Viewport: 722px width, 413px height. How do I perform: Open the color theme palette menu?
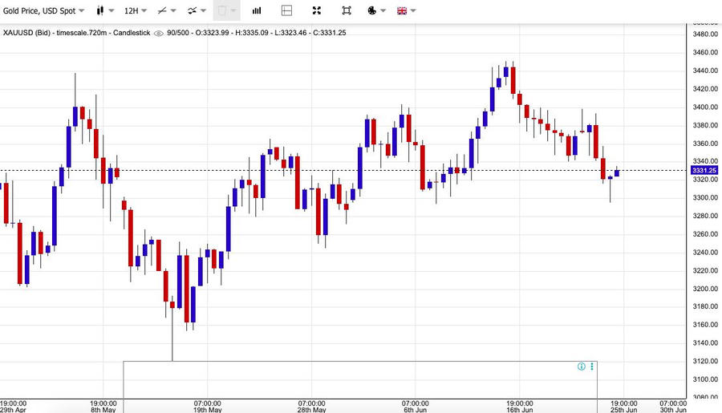pyautogui.click(x=375, y=11)
